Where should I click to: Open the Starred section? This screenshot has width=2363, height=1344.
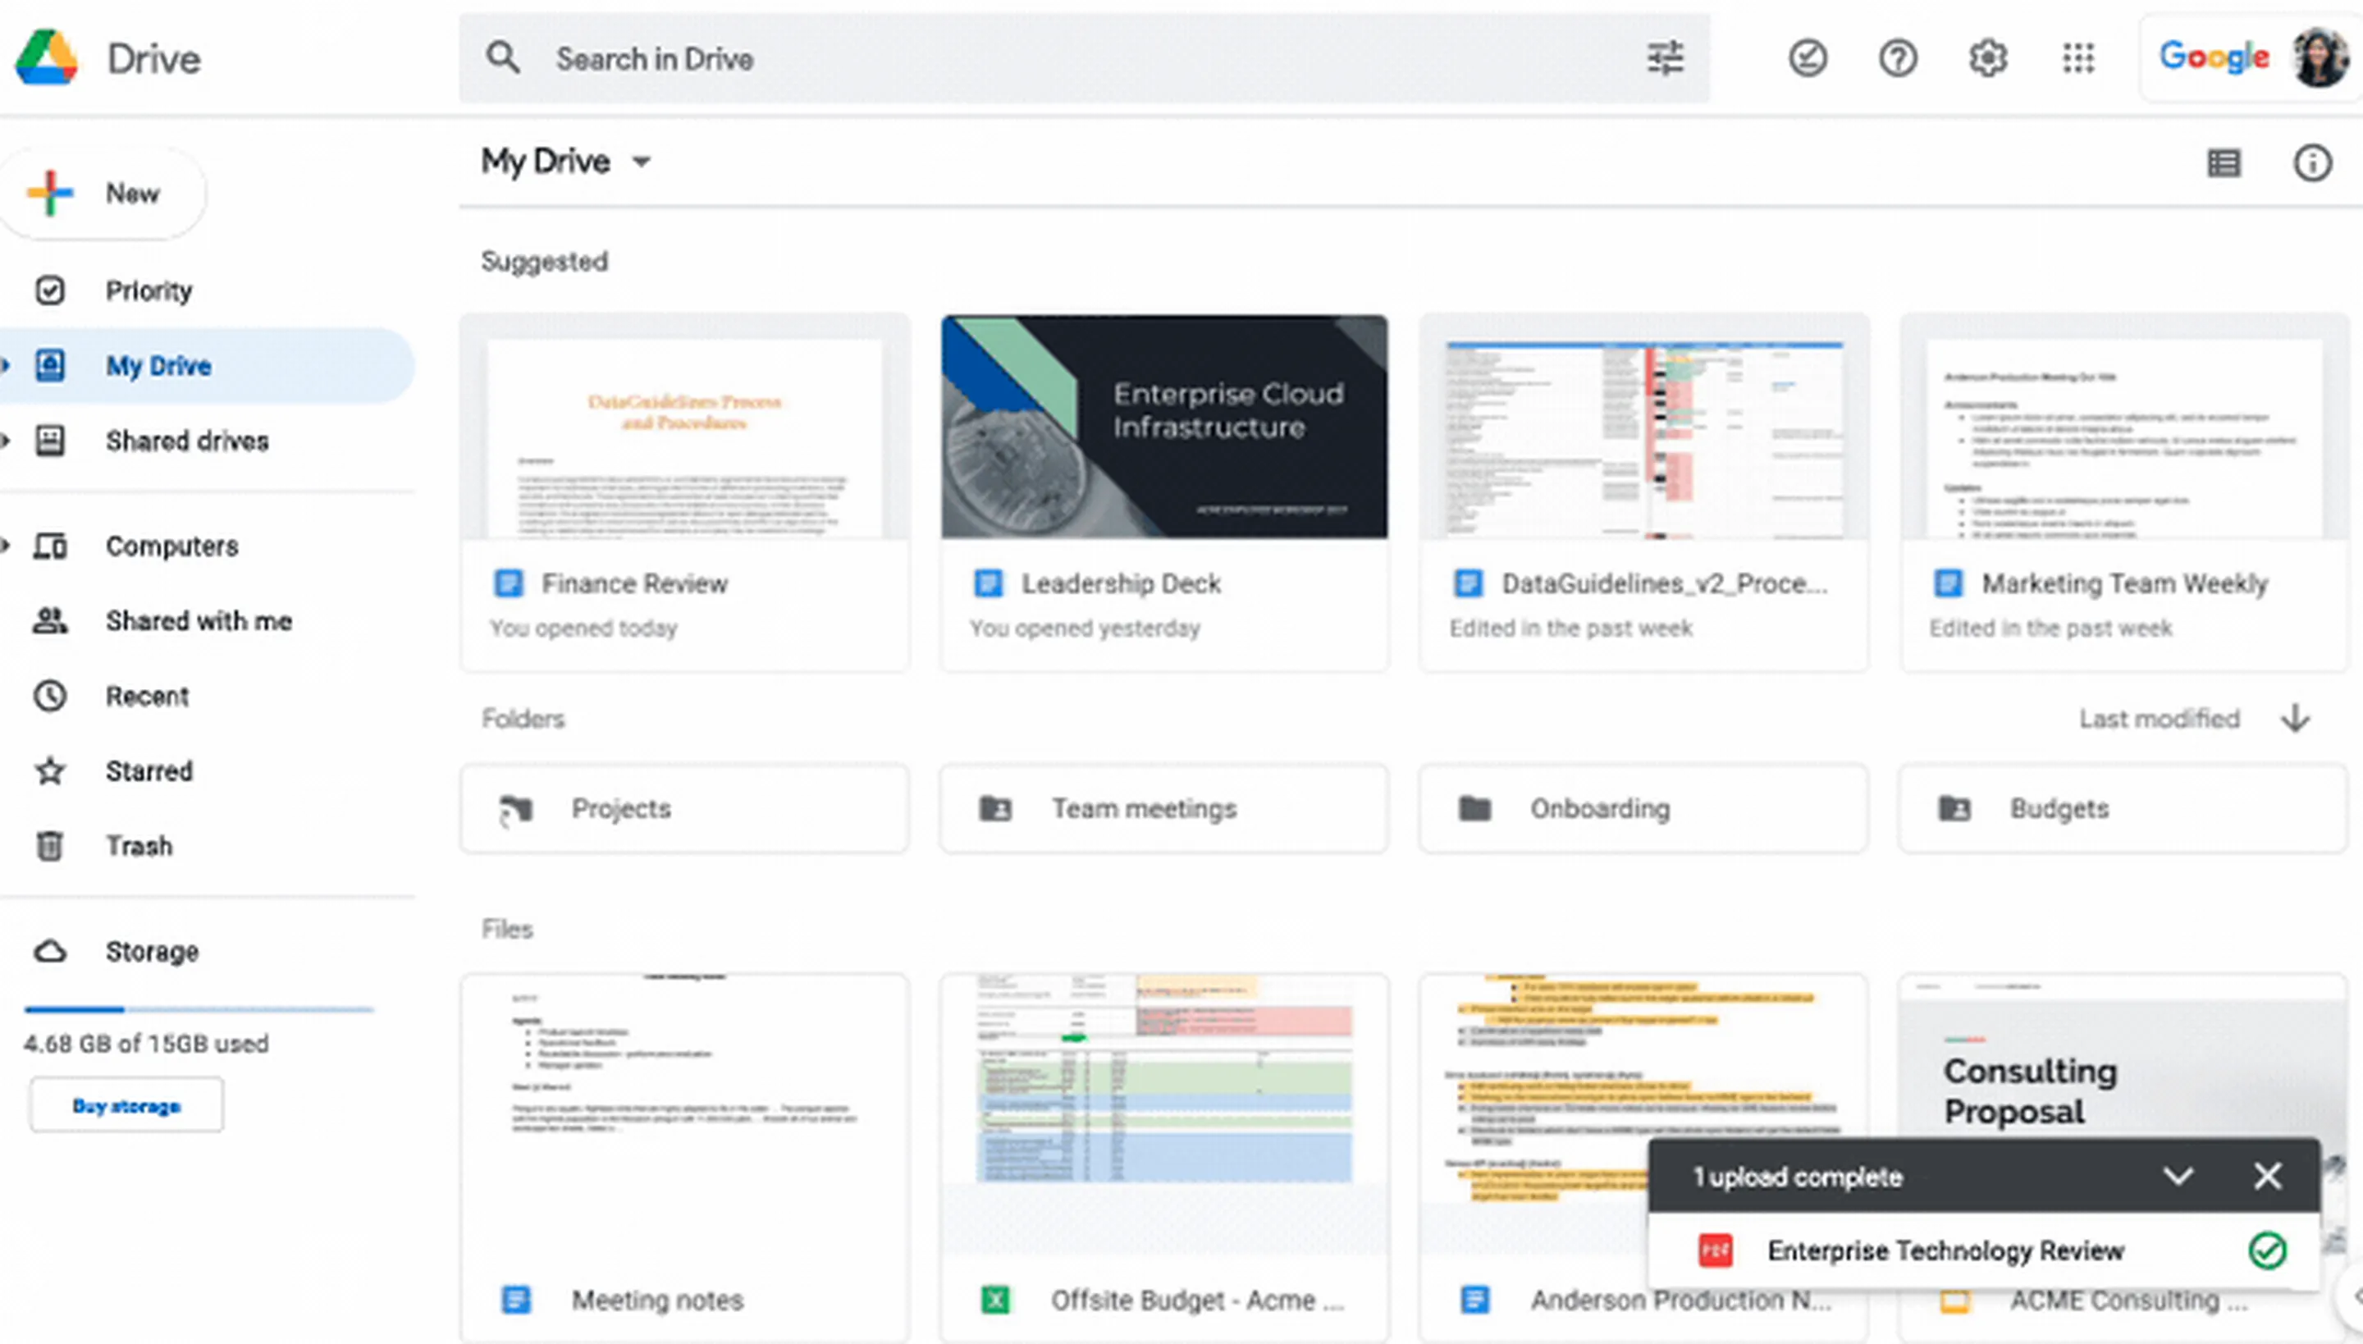tap(149, 770)
